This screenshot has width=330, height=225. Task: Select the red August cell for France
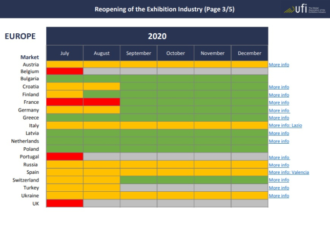[101, 102]
